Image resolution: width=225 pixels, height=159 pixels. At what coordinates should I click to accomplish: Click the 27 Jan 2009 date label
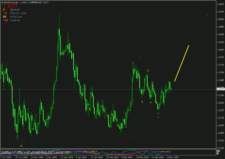(97, 157)
